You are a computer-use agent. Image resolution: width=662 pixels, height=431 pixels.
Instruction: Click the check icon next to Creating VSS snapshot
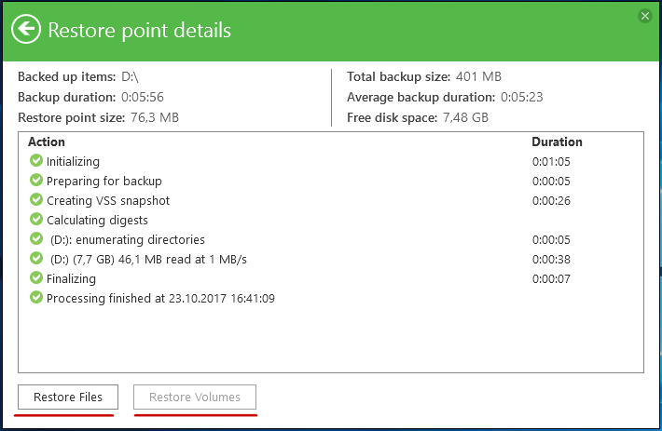click(x=36, y=200)
